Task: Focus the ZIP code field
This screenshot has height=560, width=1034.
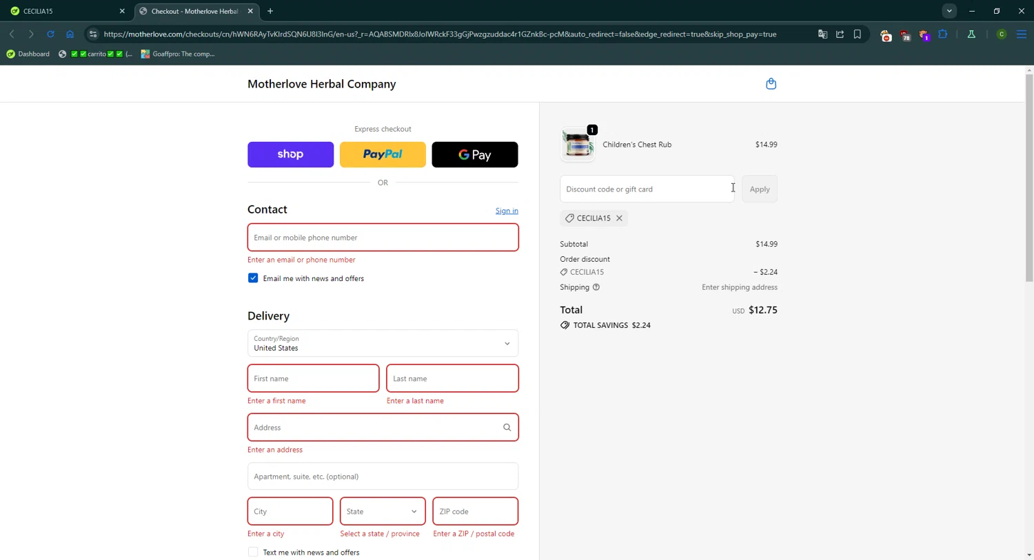Action: 475,512
